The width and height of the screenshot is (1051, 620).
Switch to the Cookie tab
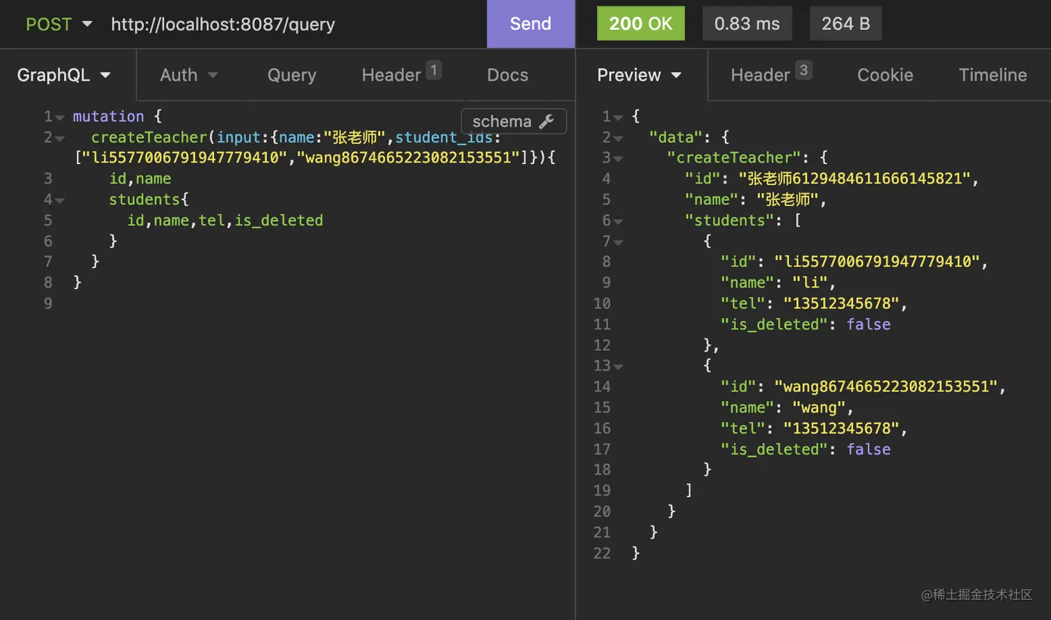pos(885,75)
